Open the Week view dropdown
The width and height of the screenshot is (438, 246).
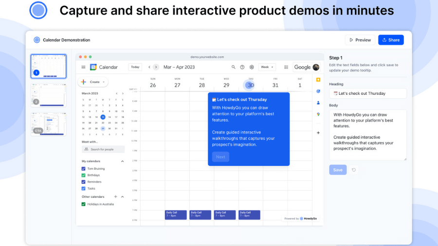(x=267, y=67)
